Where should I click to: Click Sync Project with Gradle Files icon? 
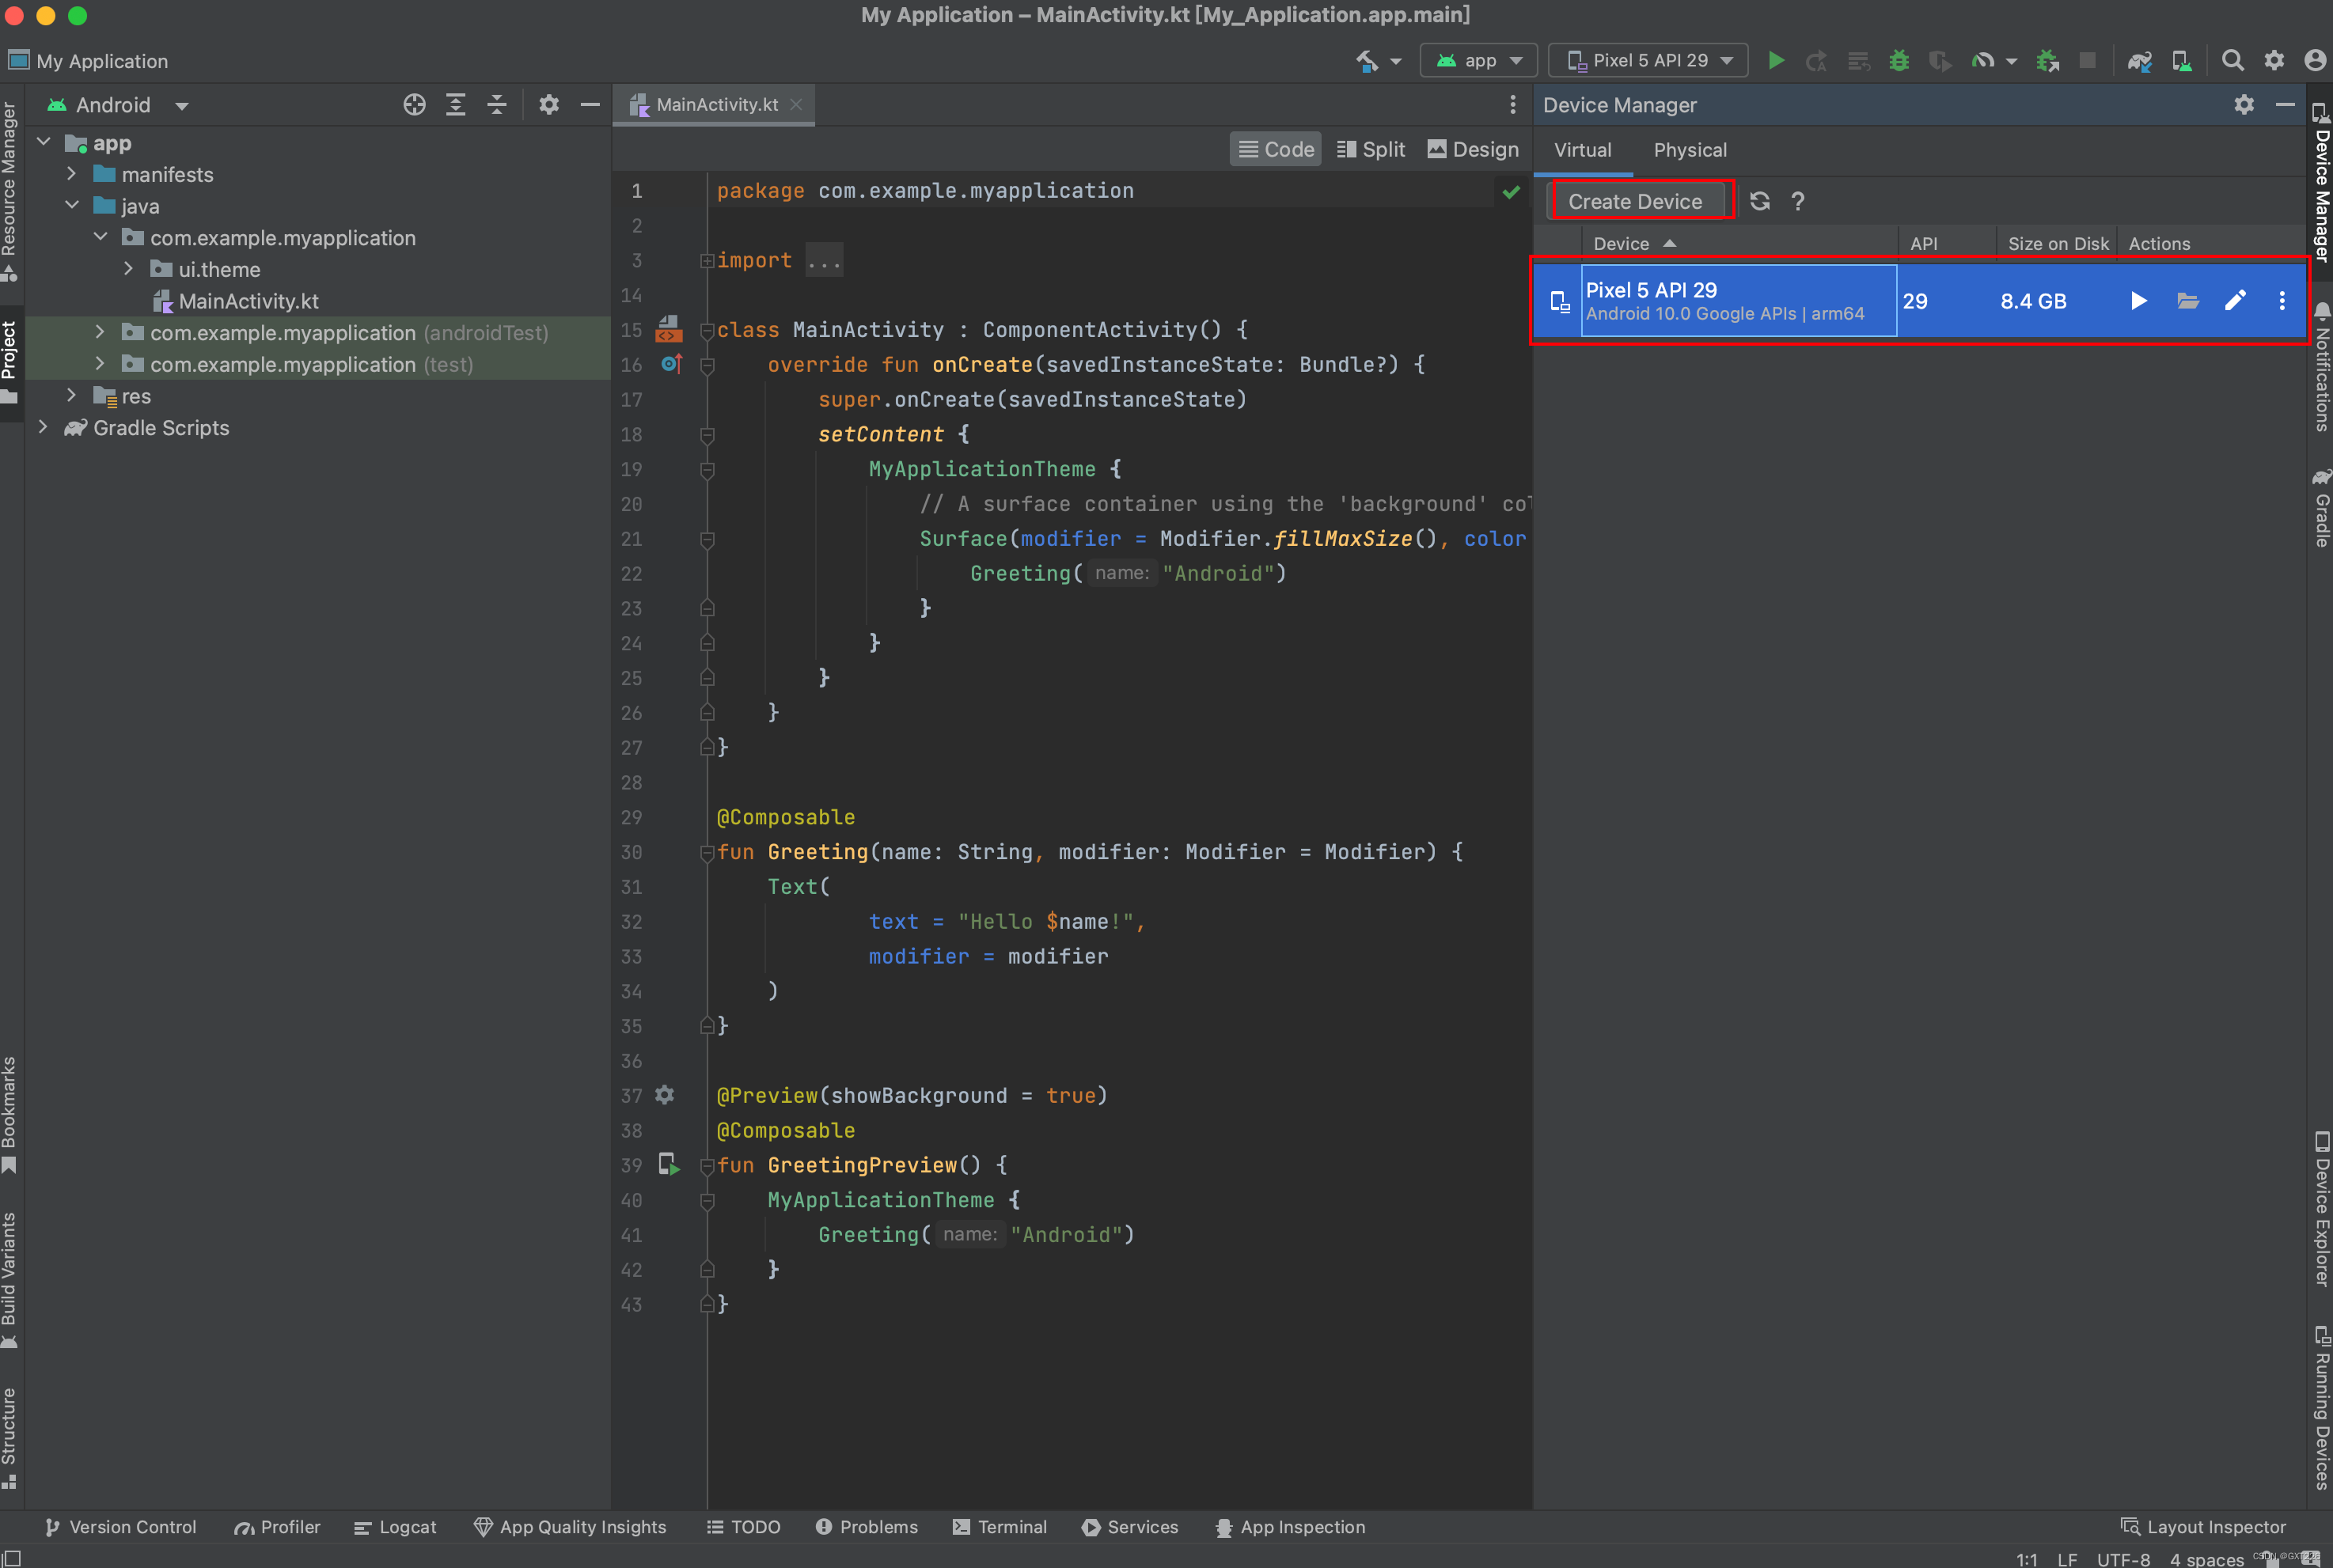2139,60
